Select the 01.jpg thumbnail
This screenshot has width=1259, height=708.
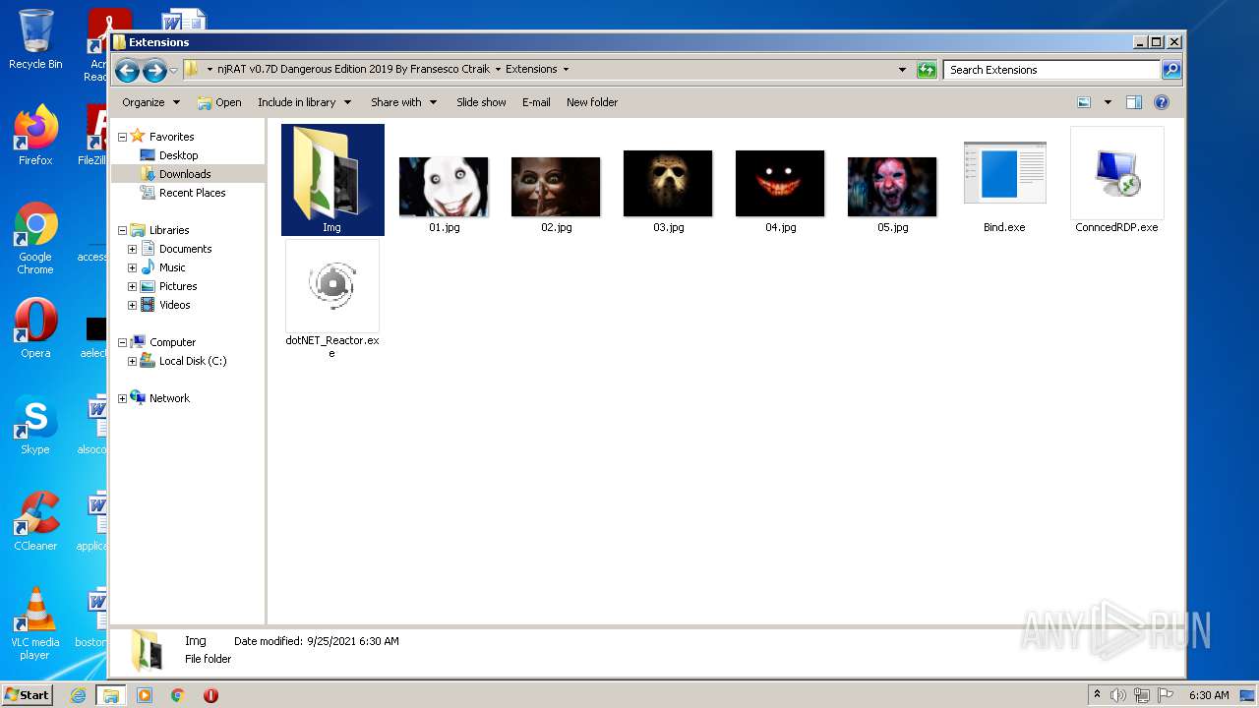pyautogui.click(x=444, y=187)
